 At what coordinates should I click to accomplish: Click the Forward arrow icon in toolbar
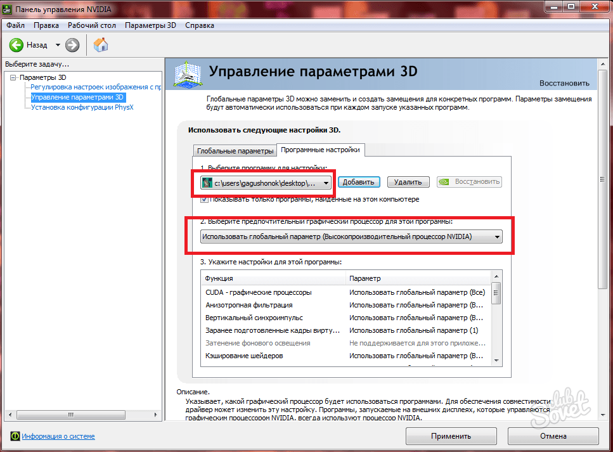point(72,45)
